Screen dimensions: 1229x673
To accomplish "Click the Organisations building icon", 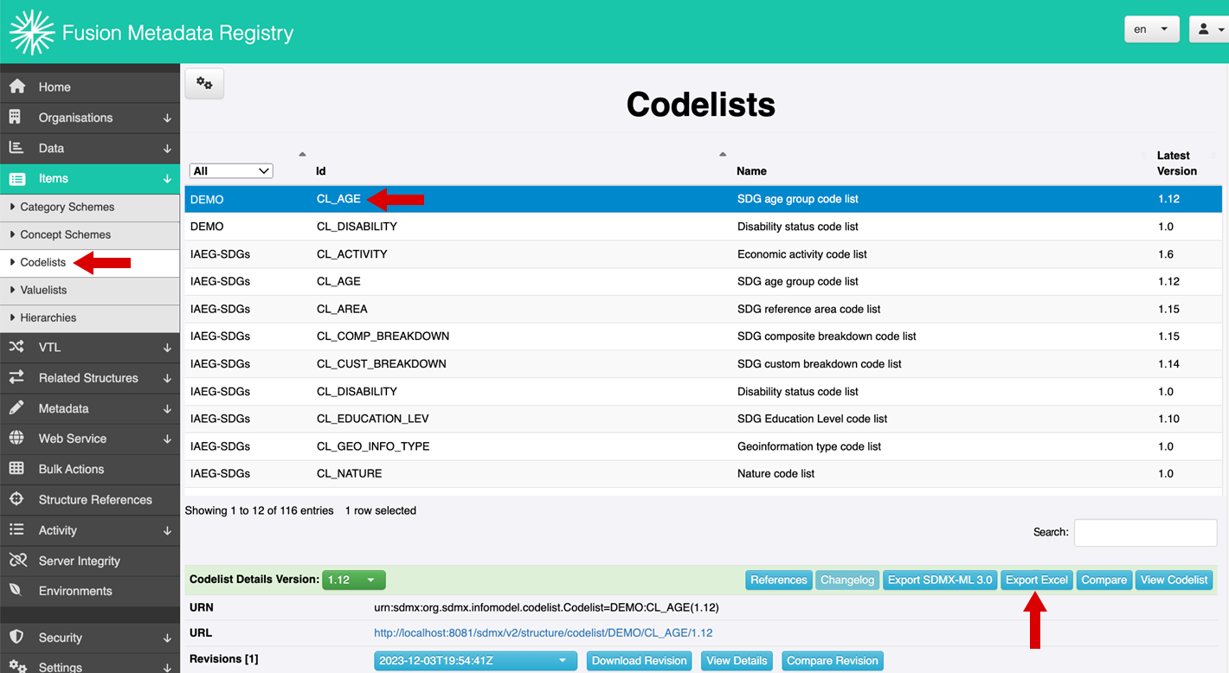I will tap(16, 118).
